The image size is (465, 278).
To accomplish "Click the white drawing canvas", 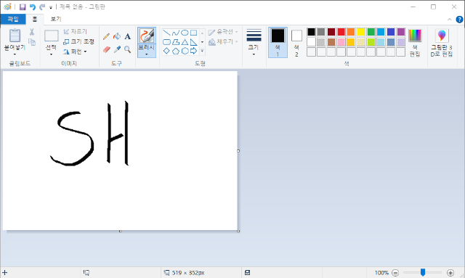I will (120, 150).
